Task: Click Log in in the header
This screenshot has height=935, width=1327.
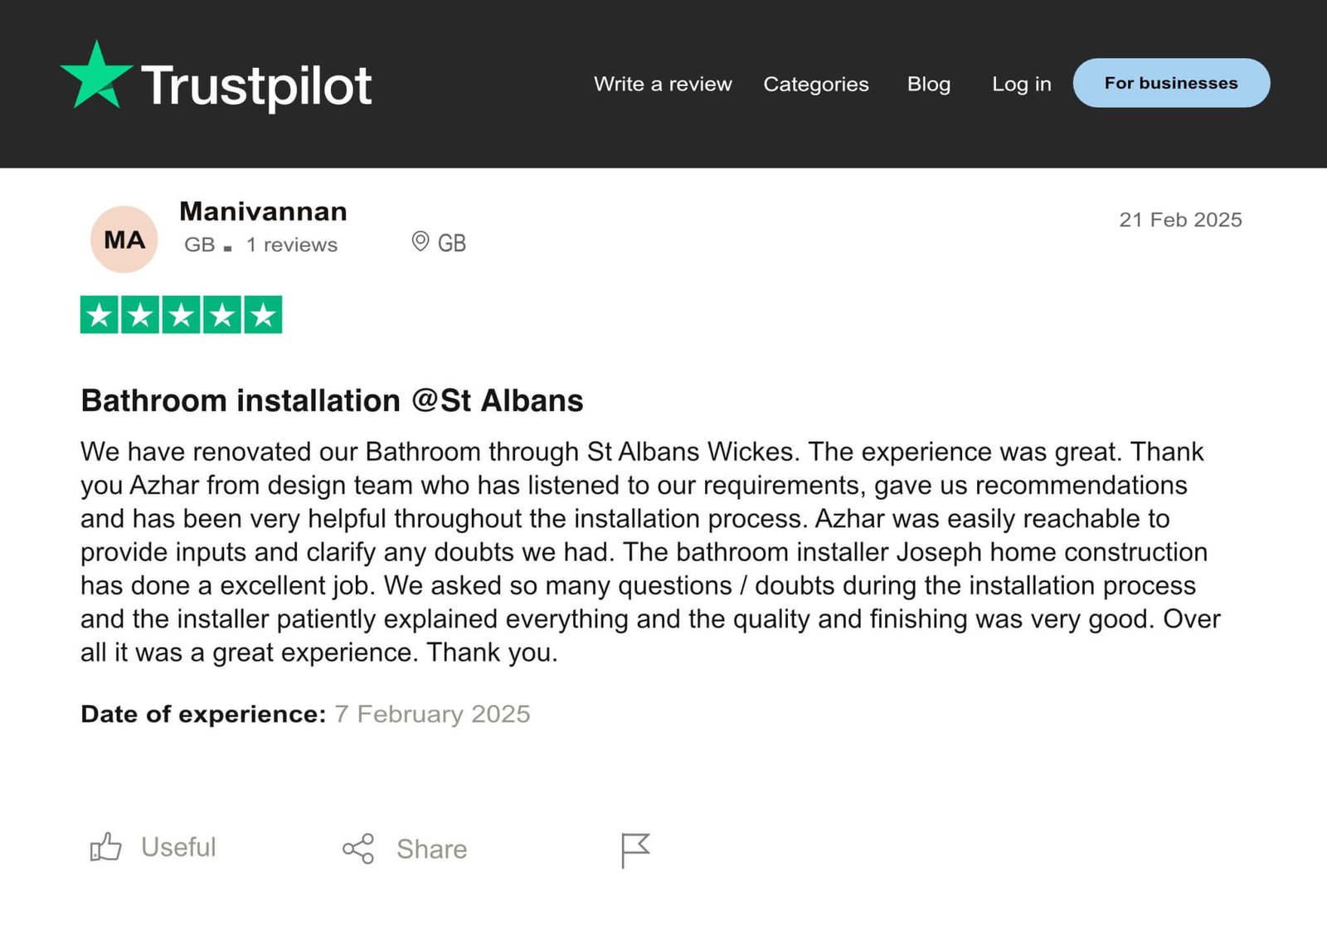Action: (x=1021, y=84)
